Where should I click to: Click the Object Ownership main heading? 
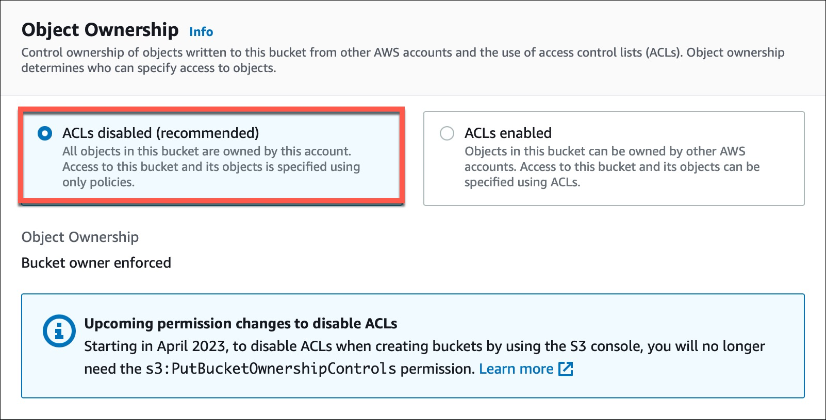click(x=100, y=30)
